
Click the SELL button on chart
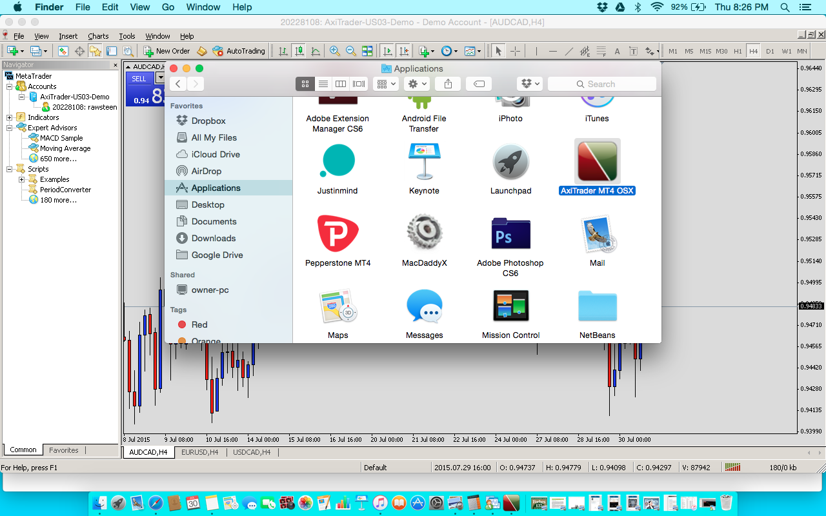[139, 79]
